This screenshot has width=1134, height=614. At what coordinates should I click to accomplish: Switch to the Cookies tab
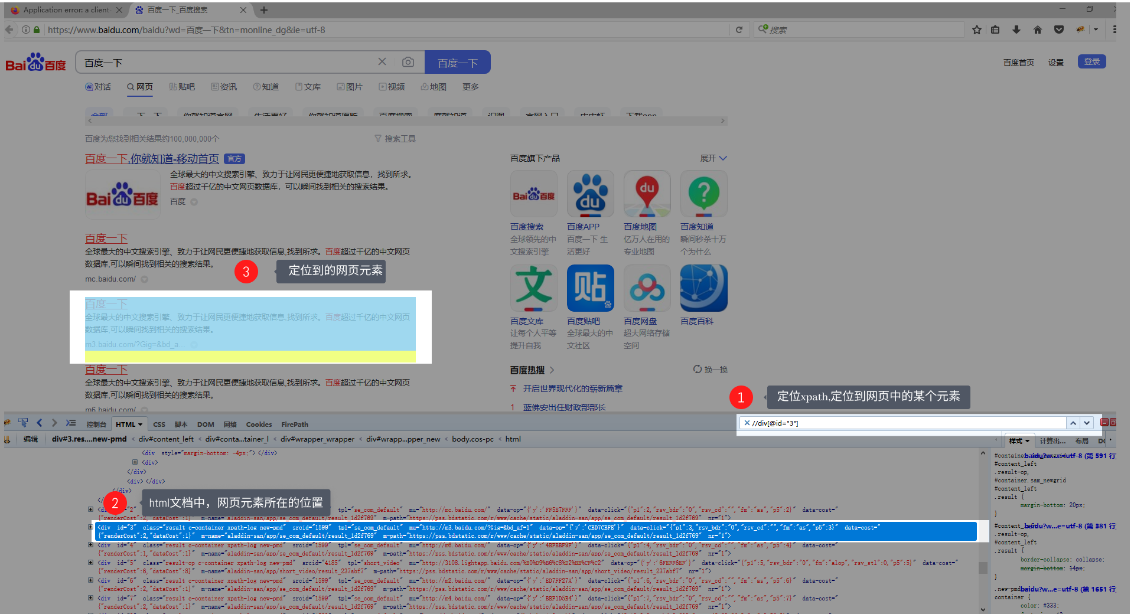259,424
